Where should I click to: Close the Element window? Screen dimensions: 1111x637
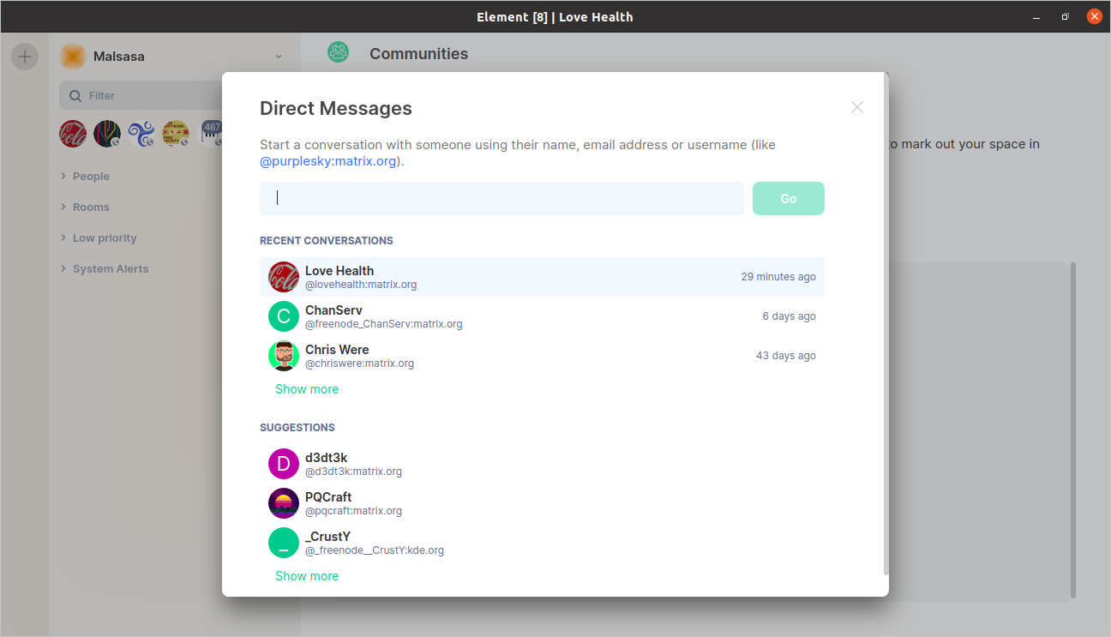click(1095, 16)
